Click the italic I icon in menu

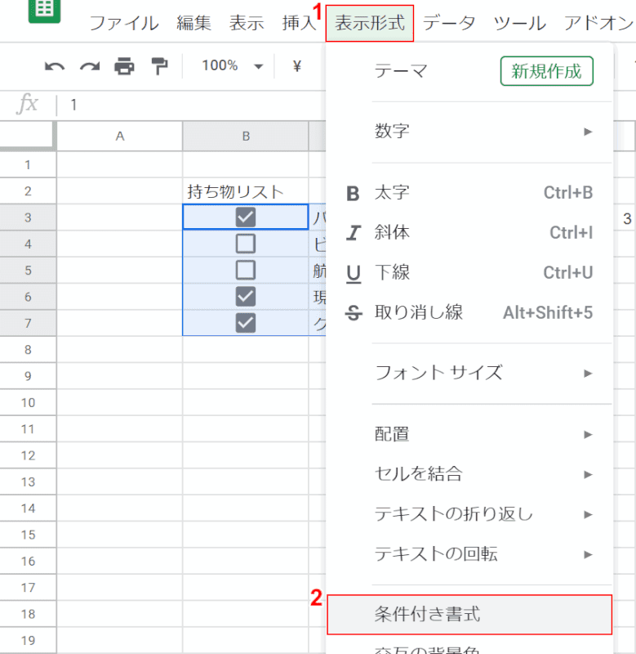point(354,233)
